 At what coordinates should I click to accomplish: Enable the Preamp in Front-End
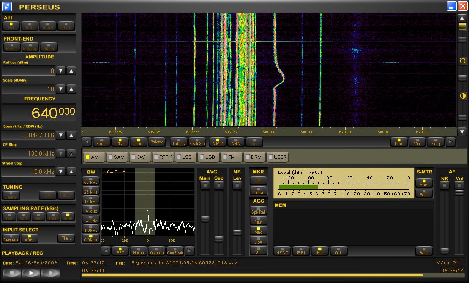(30, 47)
